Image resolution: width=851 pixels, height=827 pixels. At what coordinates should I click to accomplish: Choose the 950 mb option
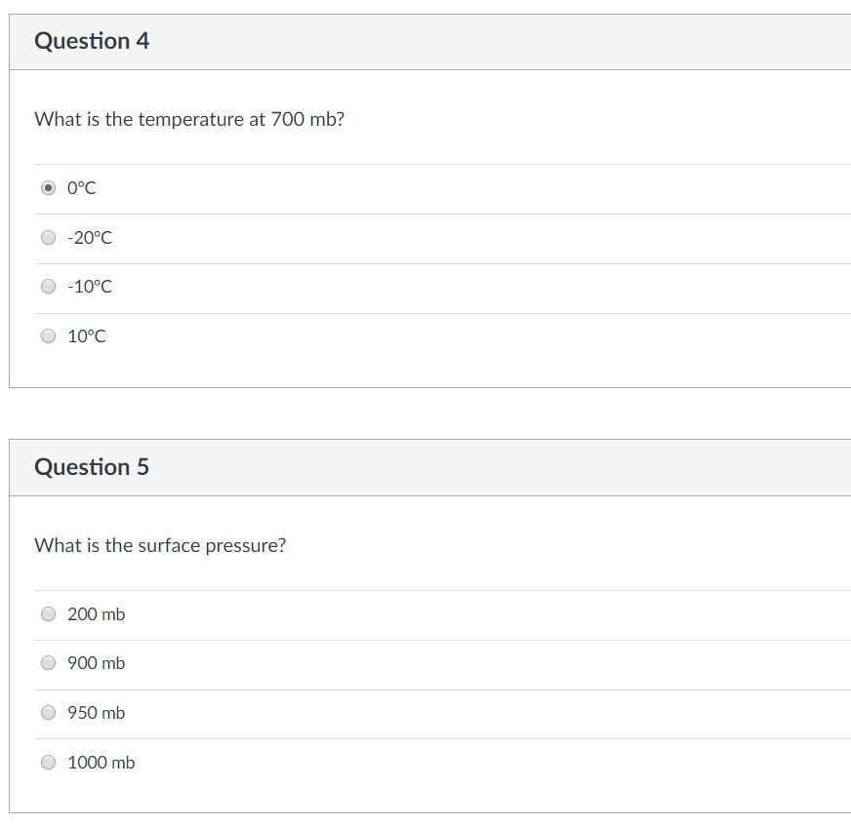tap(48, 712)
